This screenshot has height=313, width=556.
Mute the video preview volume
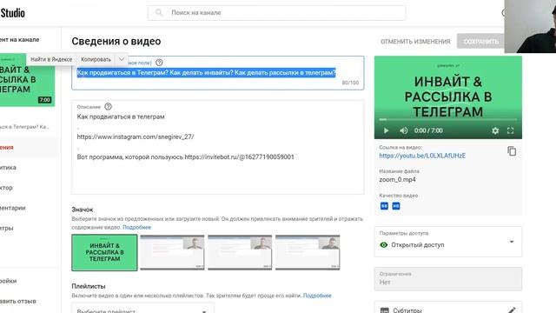point(403,130)
